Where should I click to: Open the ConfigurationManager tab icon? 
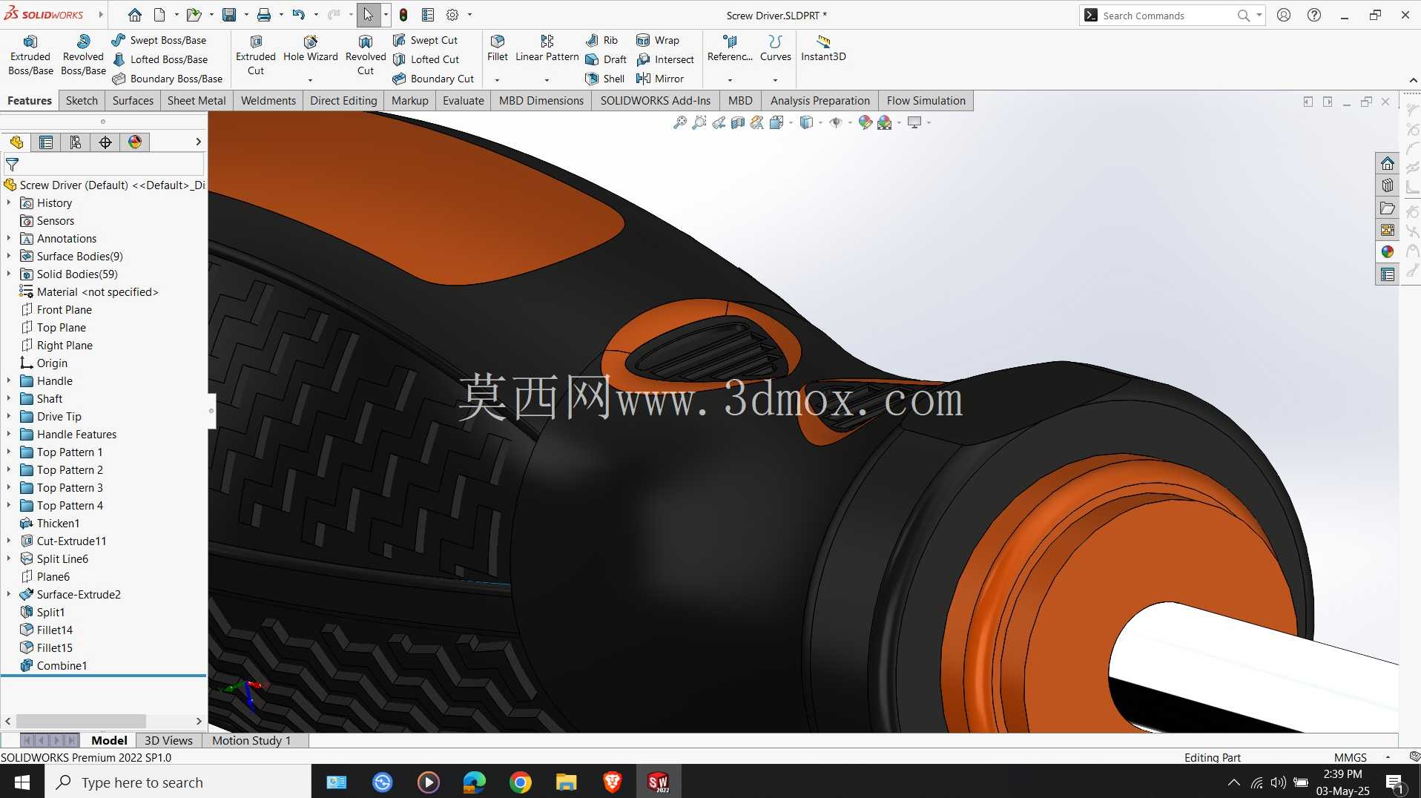tap(76, 142)
